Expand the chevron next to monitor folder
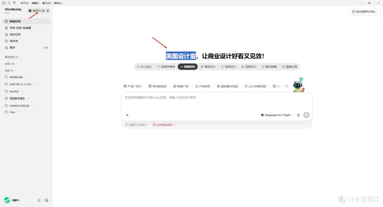 (x=22, y=91)
